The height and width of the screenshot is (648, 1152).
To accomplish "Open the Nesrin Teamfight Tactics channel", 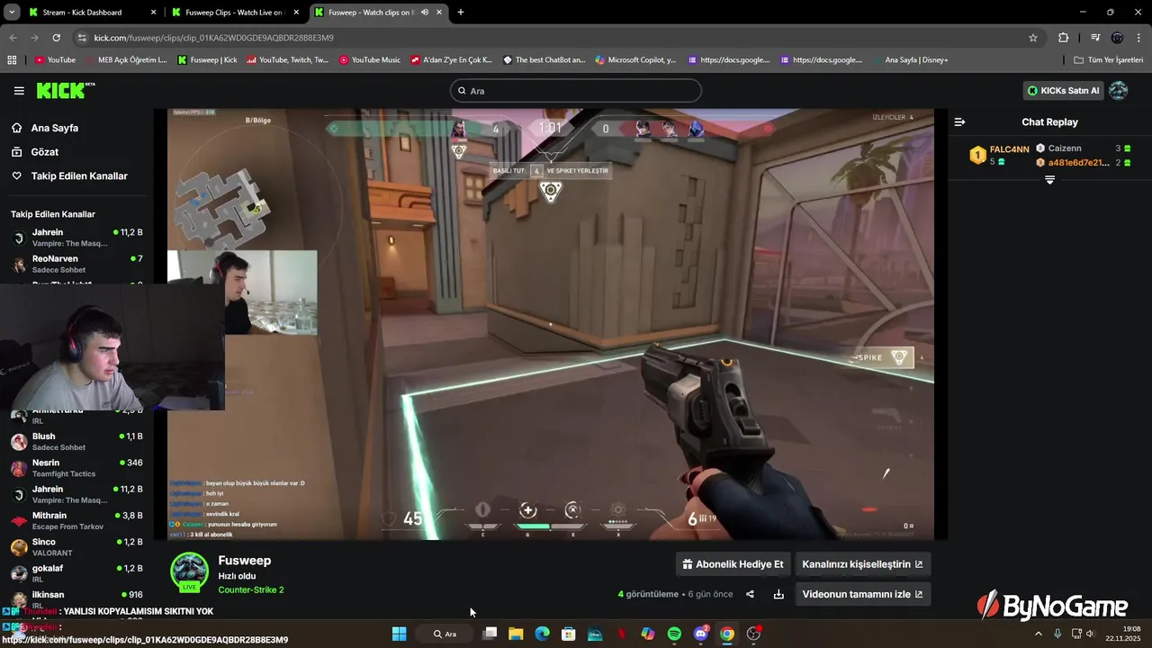I will (76, 468).
